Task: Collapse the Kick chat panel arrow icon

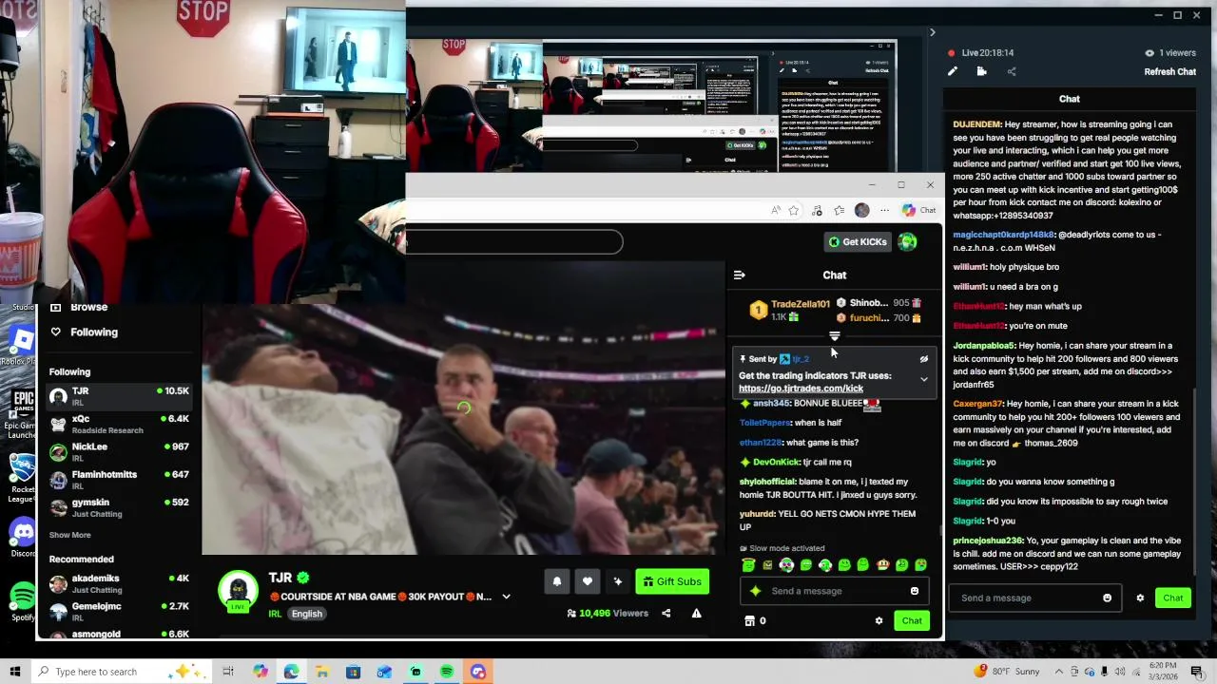Action: tap(740, 275)
